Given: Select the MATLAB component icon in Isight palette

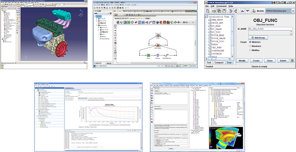Looking at the screenshot, I should pyautogui.click(x=136, y=22).
